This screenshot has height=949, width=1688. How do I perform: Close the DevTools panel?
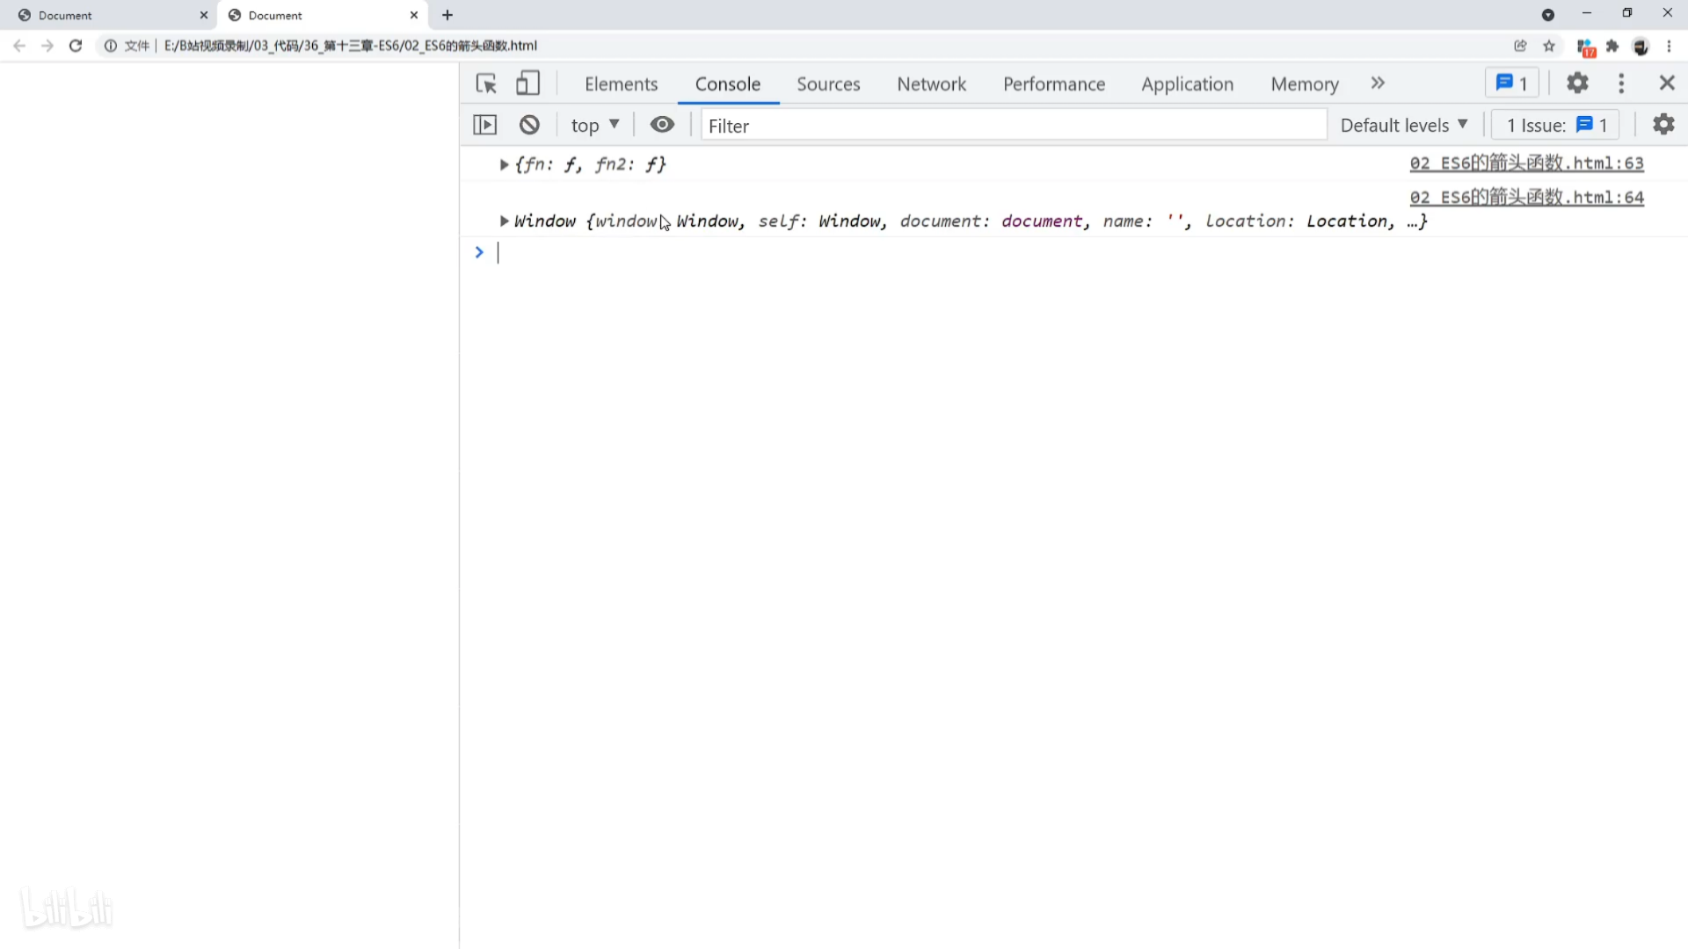[1667, 83]
